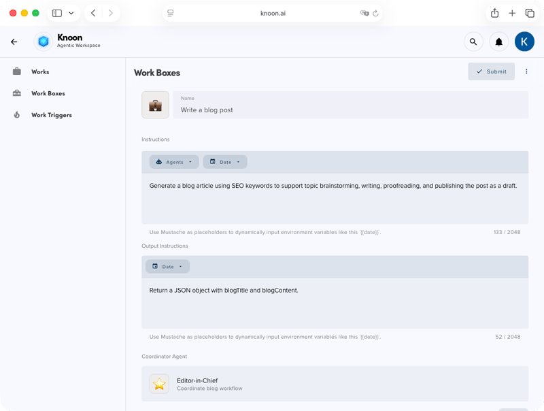Viewport: 544px width, 411px height.
Task: Select the Work Boxes toolbox icon
Action: click(x=16, y=93)
